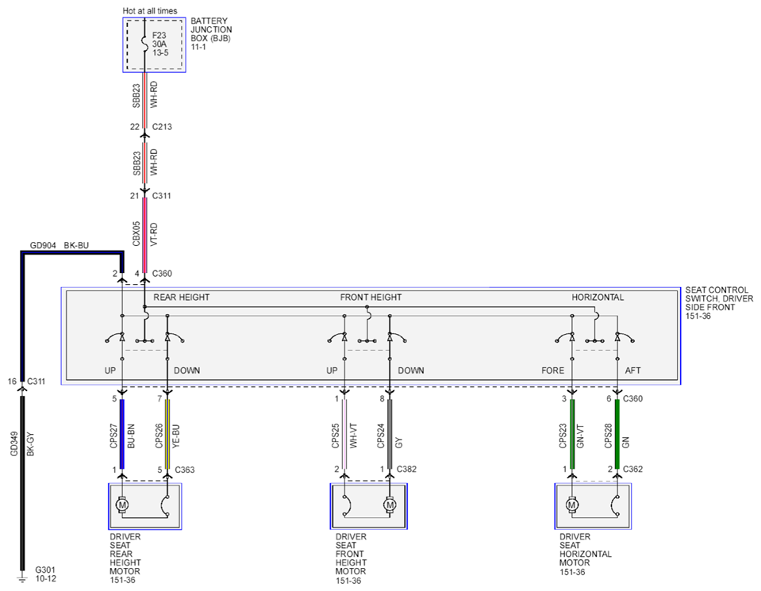
Task: Click the C363 connector label
Action: click(185, 470)
